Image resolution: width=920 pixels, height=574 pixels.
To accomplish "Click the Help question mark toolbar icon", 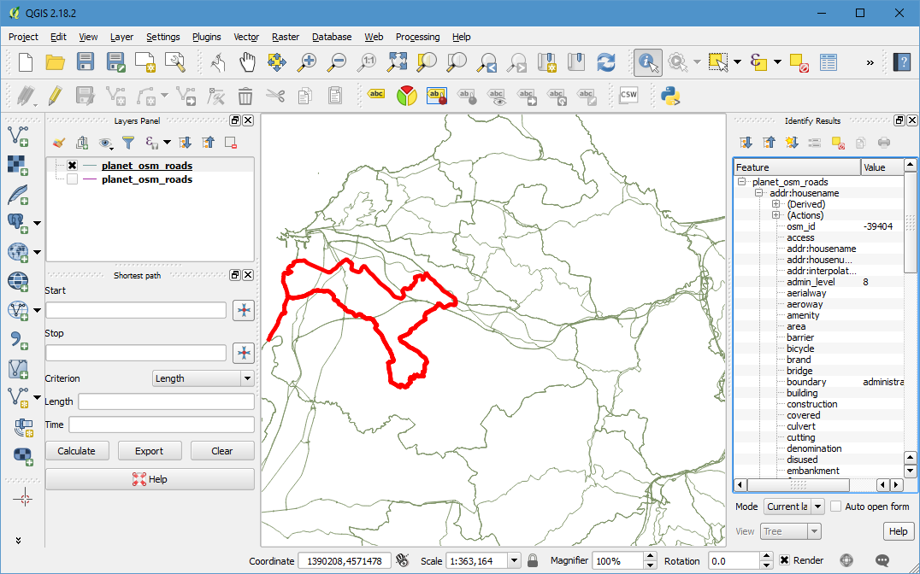I will coord(902,61).
